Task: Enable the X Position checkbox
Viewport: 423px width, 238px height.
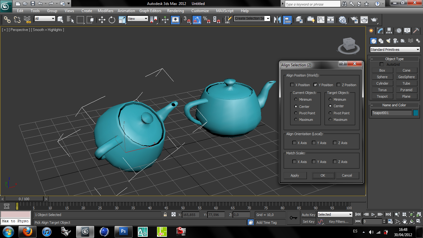Action: tap(292, 85)
